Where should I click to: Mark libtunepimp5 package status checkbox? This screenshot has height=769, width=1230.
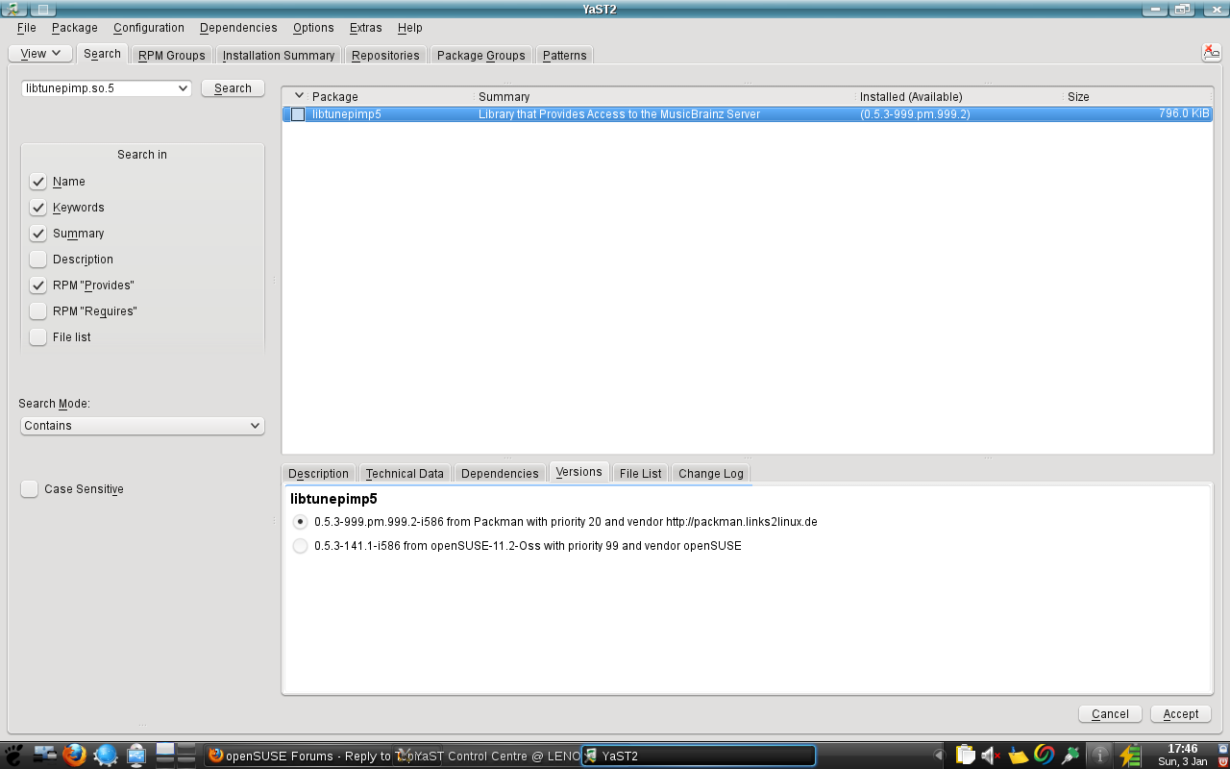[298, 114]
